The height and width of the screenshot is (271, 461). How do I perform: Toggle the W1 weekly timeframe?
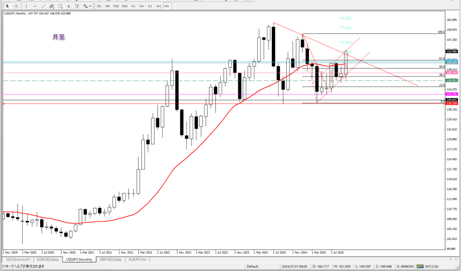(x=158, y=6)
